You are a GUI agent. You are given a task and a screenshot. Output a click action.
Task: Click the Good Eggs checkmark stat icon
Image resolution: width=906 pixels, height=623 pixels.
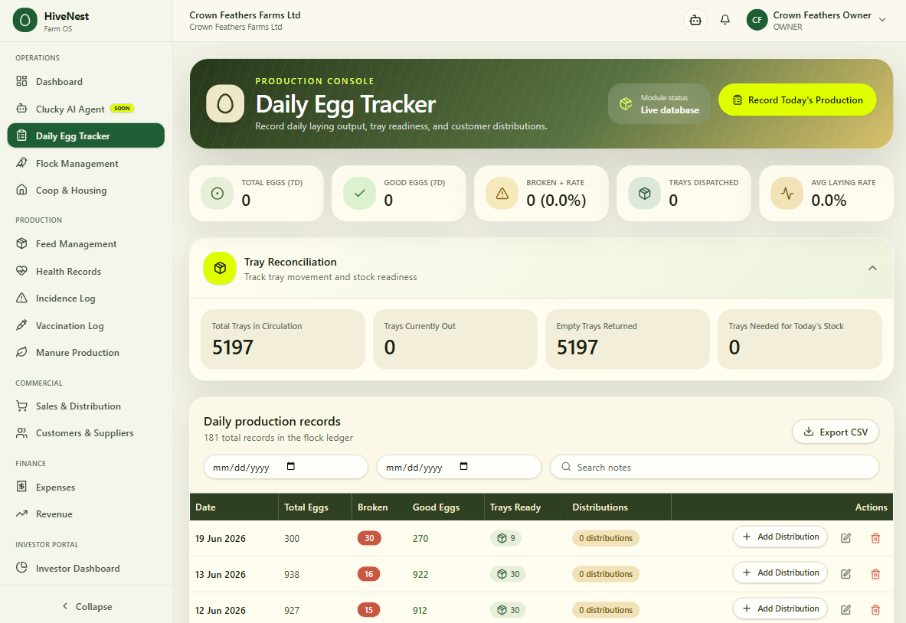pyautogui.click(x=359, y=194)
